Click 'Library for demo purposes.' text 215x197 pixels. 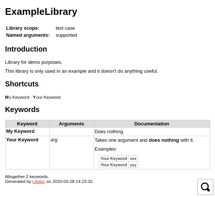(x=34, y=62)
